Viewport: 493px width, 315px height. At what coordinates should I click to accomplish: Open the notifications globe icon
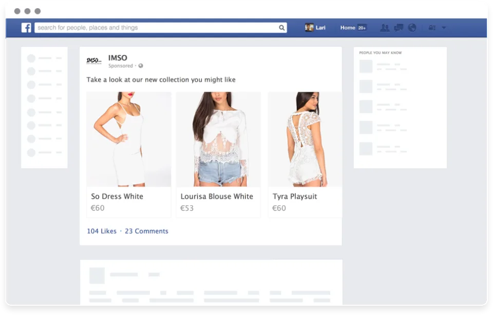412,28
